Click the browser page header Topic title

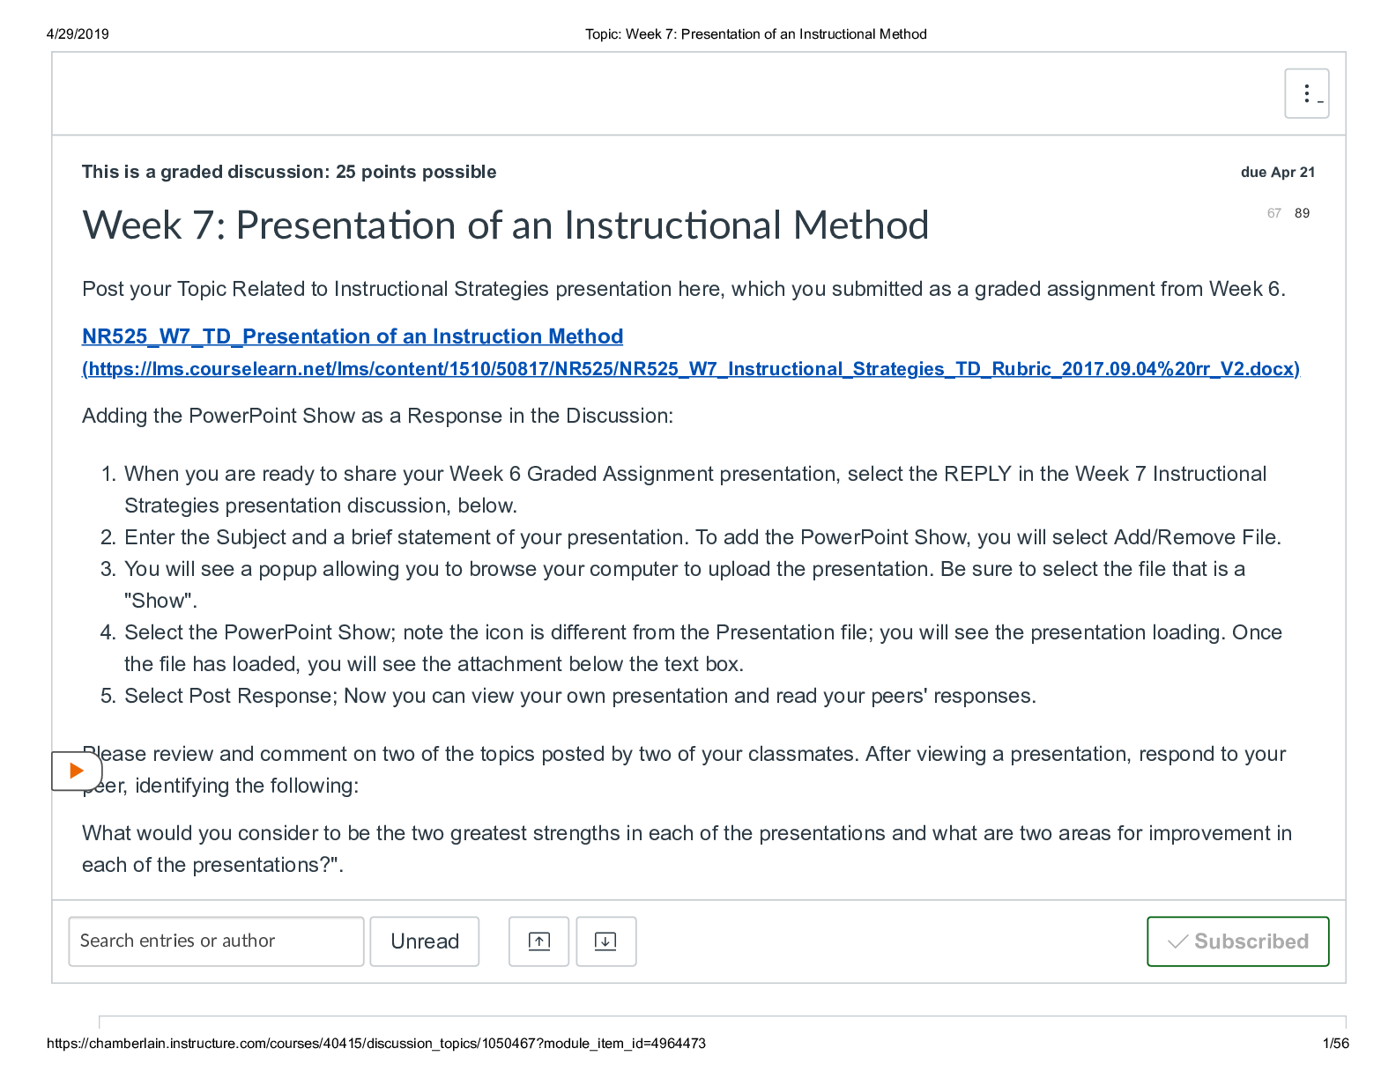pos(756,33)
